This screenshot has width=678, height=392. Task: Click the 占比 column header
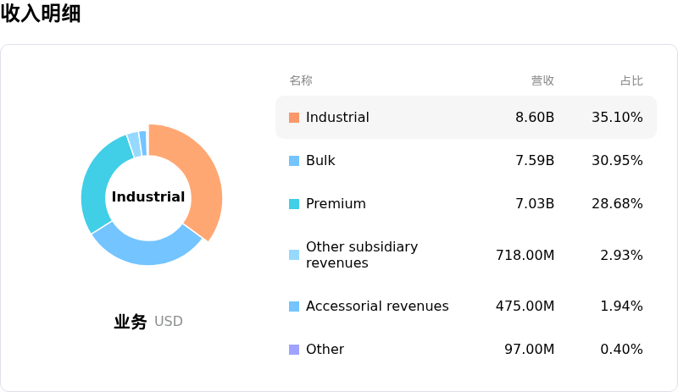tap(631, 80)
